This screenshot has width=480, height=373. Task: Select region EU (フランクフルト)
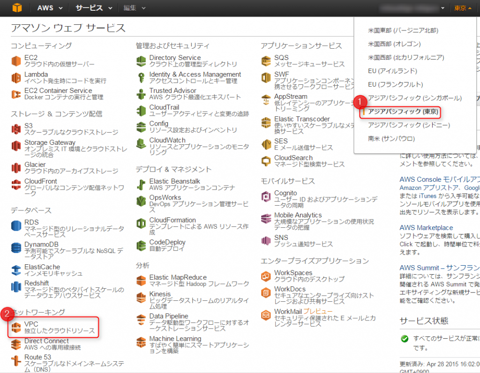395,84
